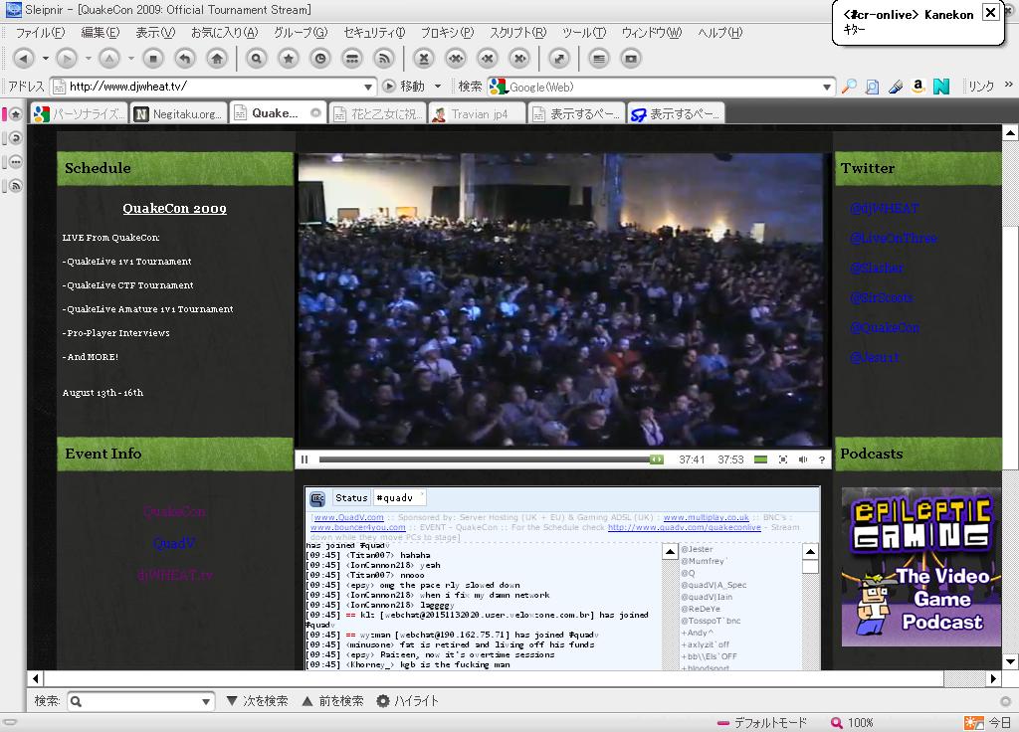This screenshot has height=732, width=1019.
Task: Open the RSS feed toolbar icon
Action: coord(384,59)
